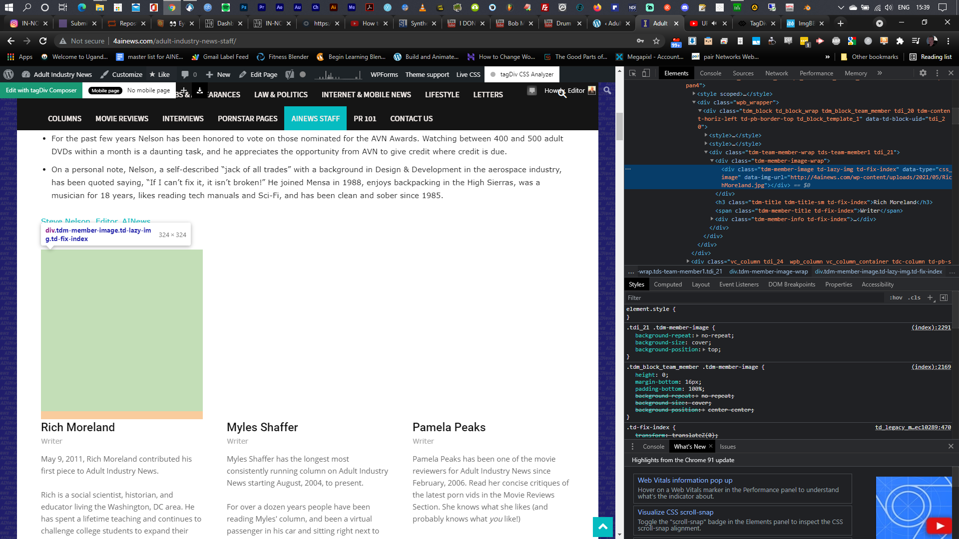Select the inspect element picker icon

click(632, 73)
